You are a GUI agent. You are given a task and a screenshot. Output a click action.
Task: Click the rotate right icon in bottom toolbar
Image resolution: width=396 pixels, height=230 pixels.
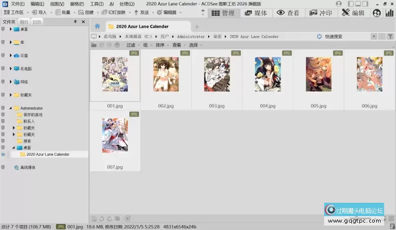(110, 219)
